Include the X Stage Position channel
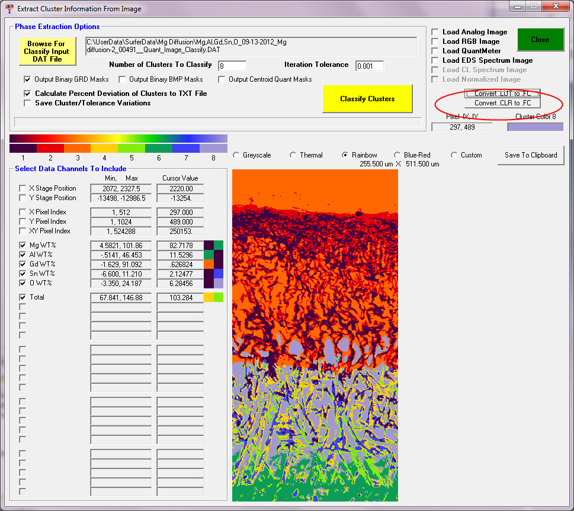The width and height of the screenshot is (574, 511). coord(23,188)
